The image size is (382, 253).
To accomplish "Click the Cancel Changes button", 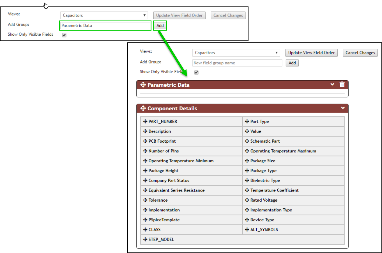I will (360, 53).
